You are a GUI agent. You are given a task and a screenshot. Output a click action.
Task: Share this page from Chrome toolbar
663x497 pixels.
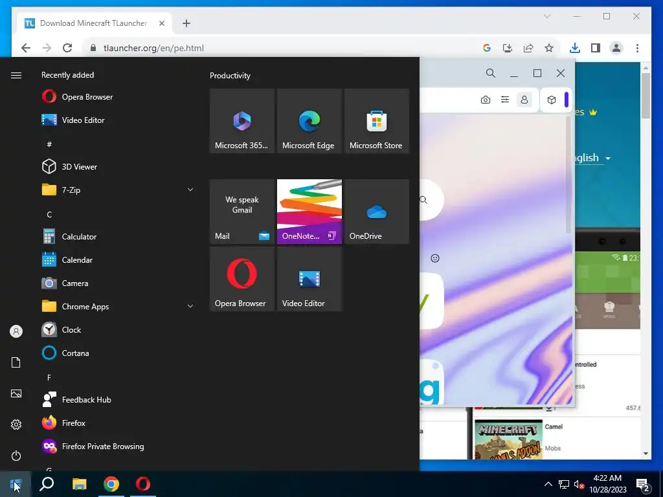click(x=528, y=48)
